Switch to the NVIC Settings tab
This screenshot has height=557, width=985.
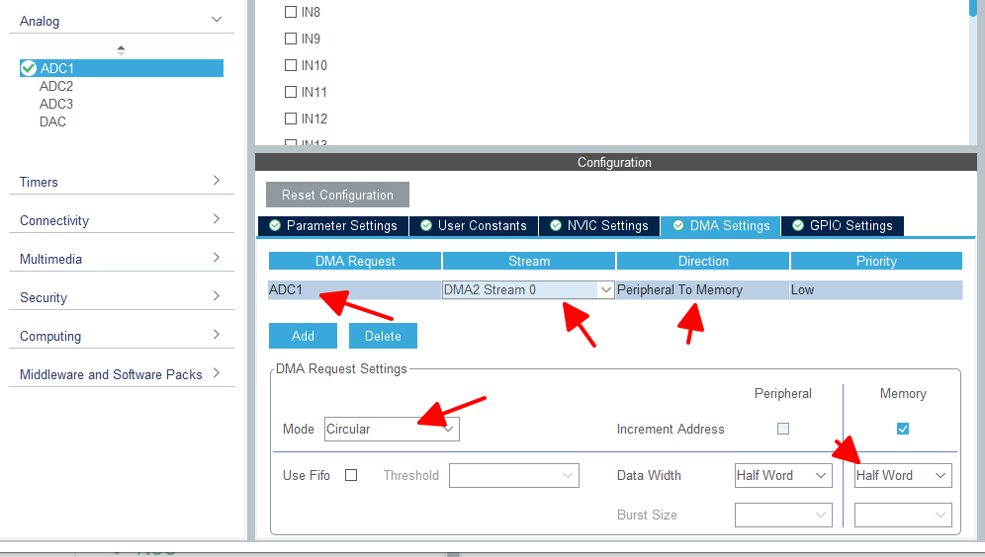click(599, 226)
